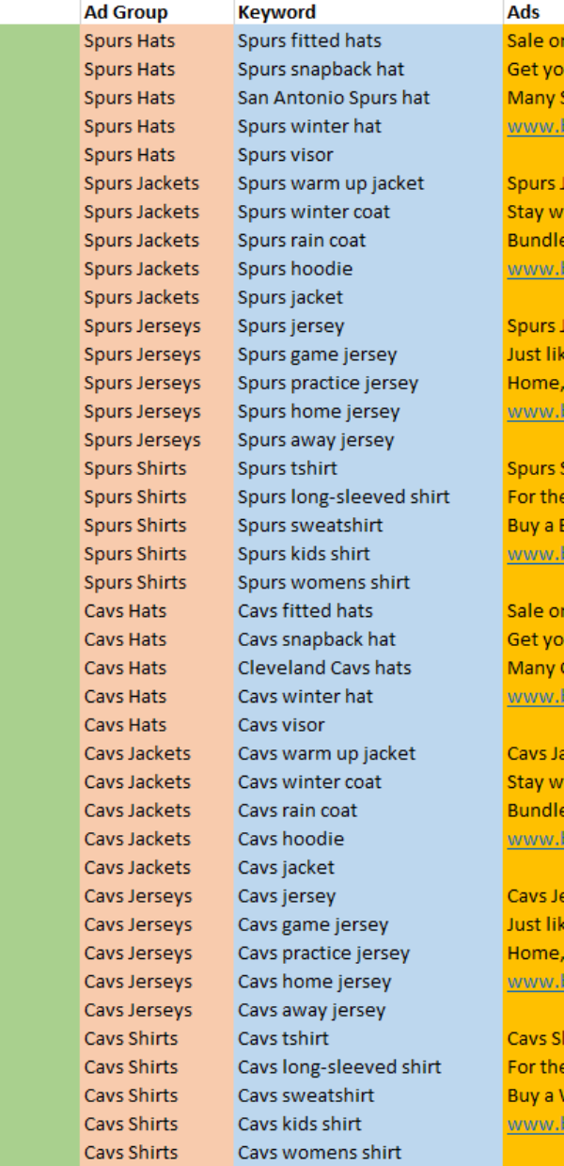Click the 'Cleveland Cavs hats' cell
The width and height of the screenshot is (564, 1166).
(x=368, y=668)
